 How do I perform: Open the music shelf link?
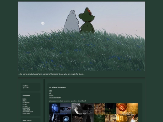point(26,113)
